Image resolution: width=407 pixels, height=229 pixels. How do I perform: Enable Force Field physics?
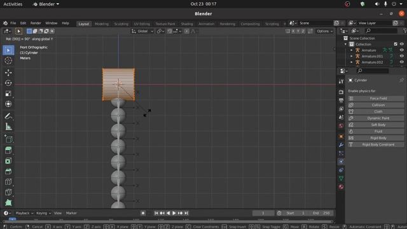(376, 99)
